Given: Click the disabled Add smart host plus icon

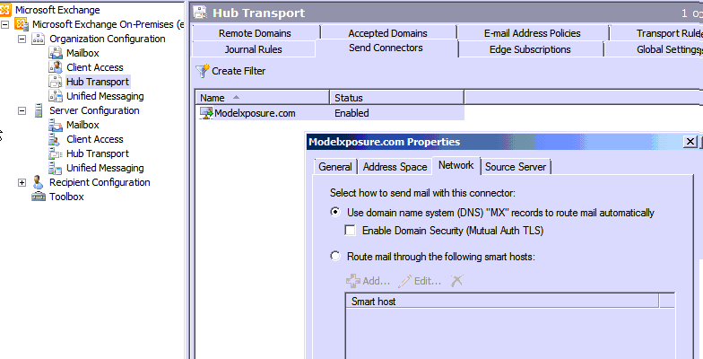Looking at the screenshot, I should 353,282.
